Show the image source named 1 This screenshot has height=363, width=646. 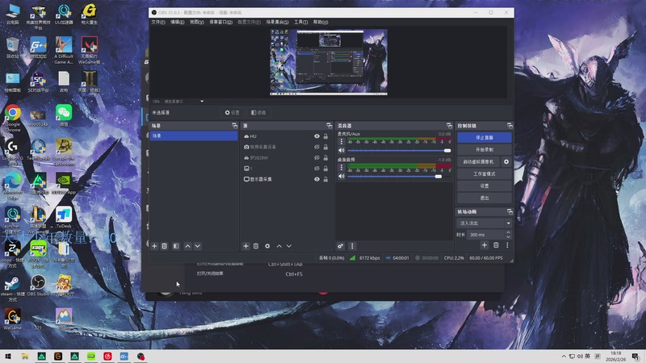[x=317, y=169]
